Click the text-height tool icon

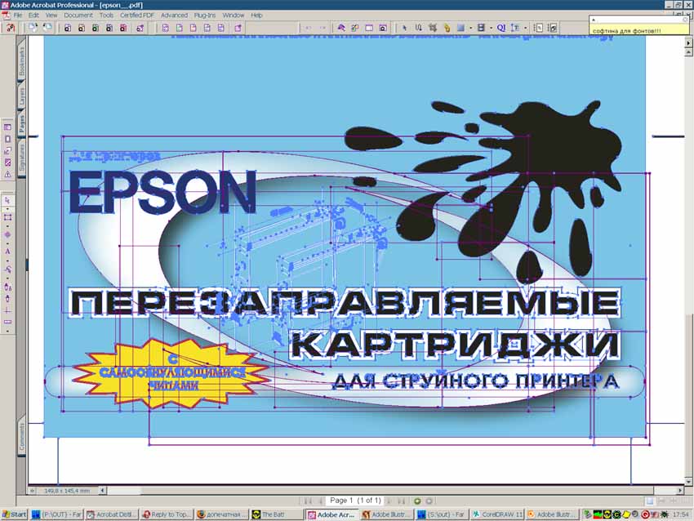click(x=515, y=28)
